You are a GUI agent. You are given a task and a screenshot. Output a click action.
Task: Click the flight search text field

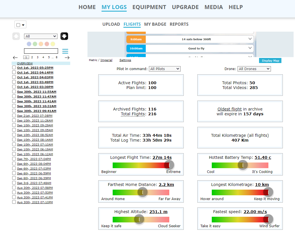[41, 51]
